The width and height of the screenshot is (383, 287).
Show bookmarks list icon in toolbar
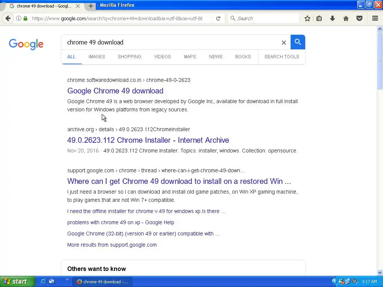[319, 18]
